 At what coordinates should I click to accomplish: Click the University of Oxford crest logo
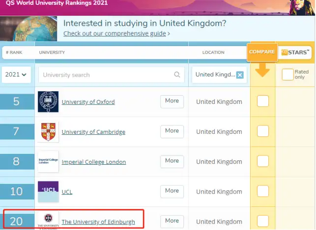coord(48,102)
